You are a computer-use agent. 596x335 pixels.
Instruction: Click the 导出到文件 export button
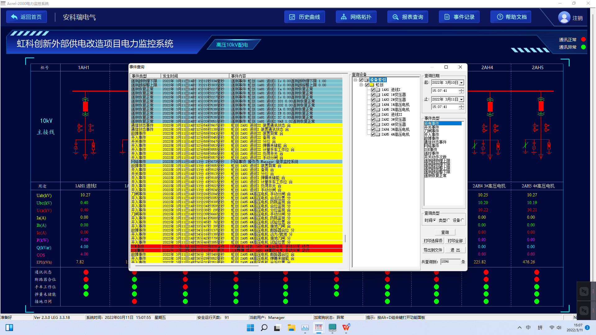click(x=433, y=250)
